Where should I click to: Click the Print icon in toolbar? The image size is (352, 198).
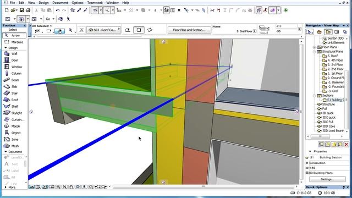[x=28, y=10]
